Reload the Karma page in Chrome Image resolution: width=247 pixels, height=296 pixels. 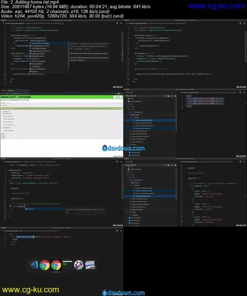point(8,94)
